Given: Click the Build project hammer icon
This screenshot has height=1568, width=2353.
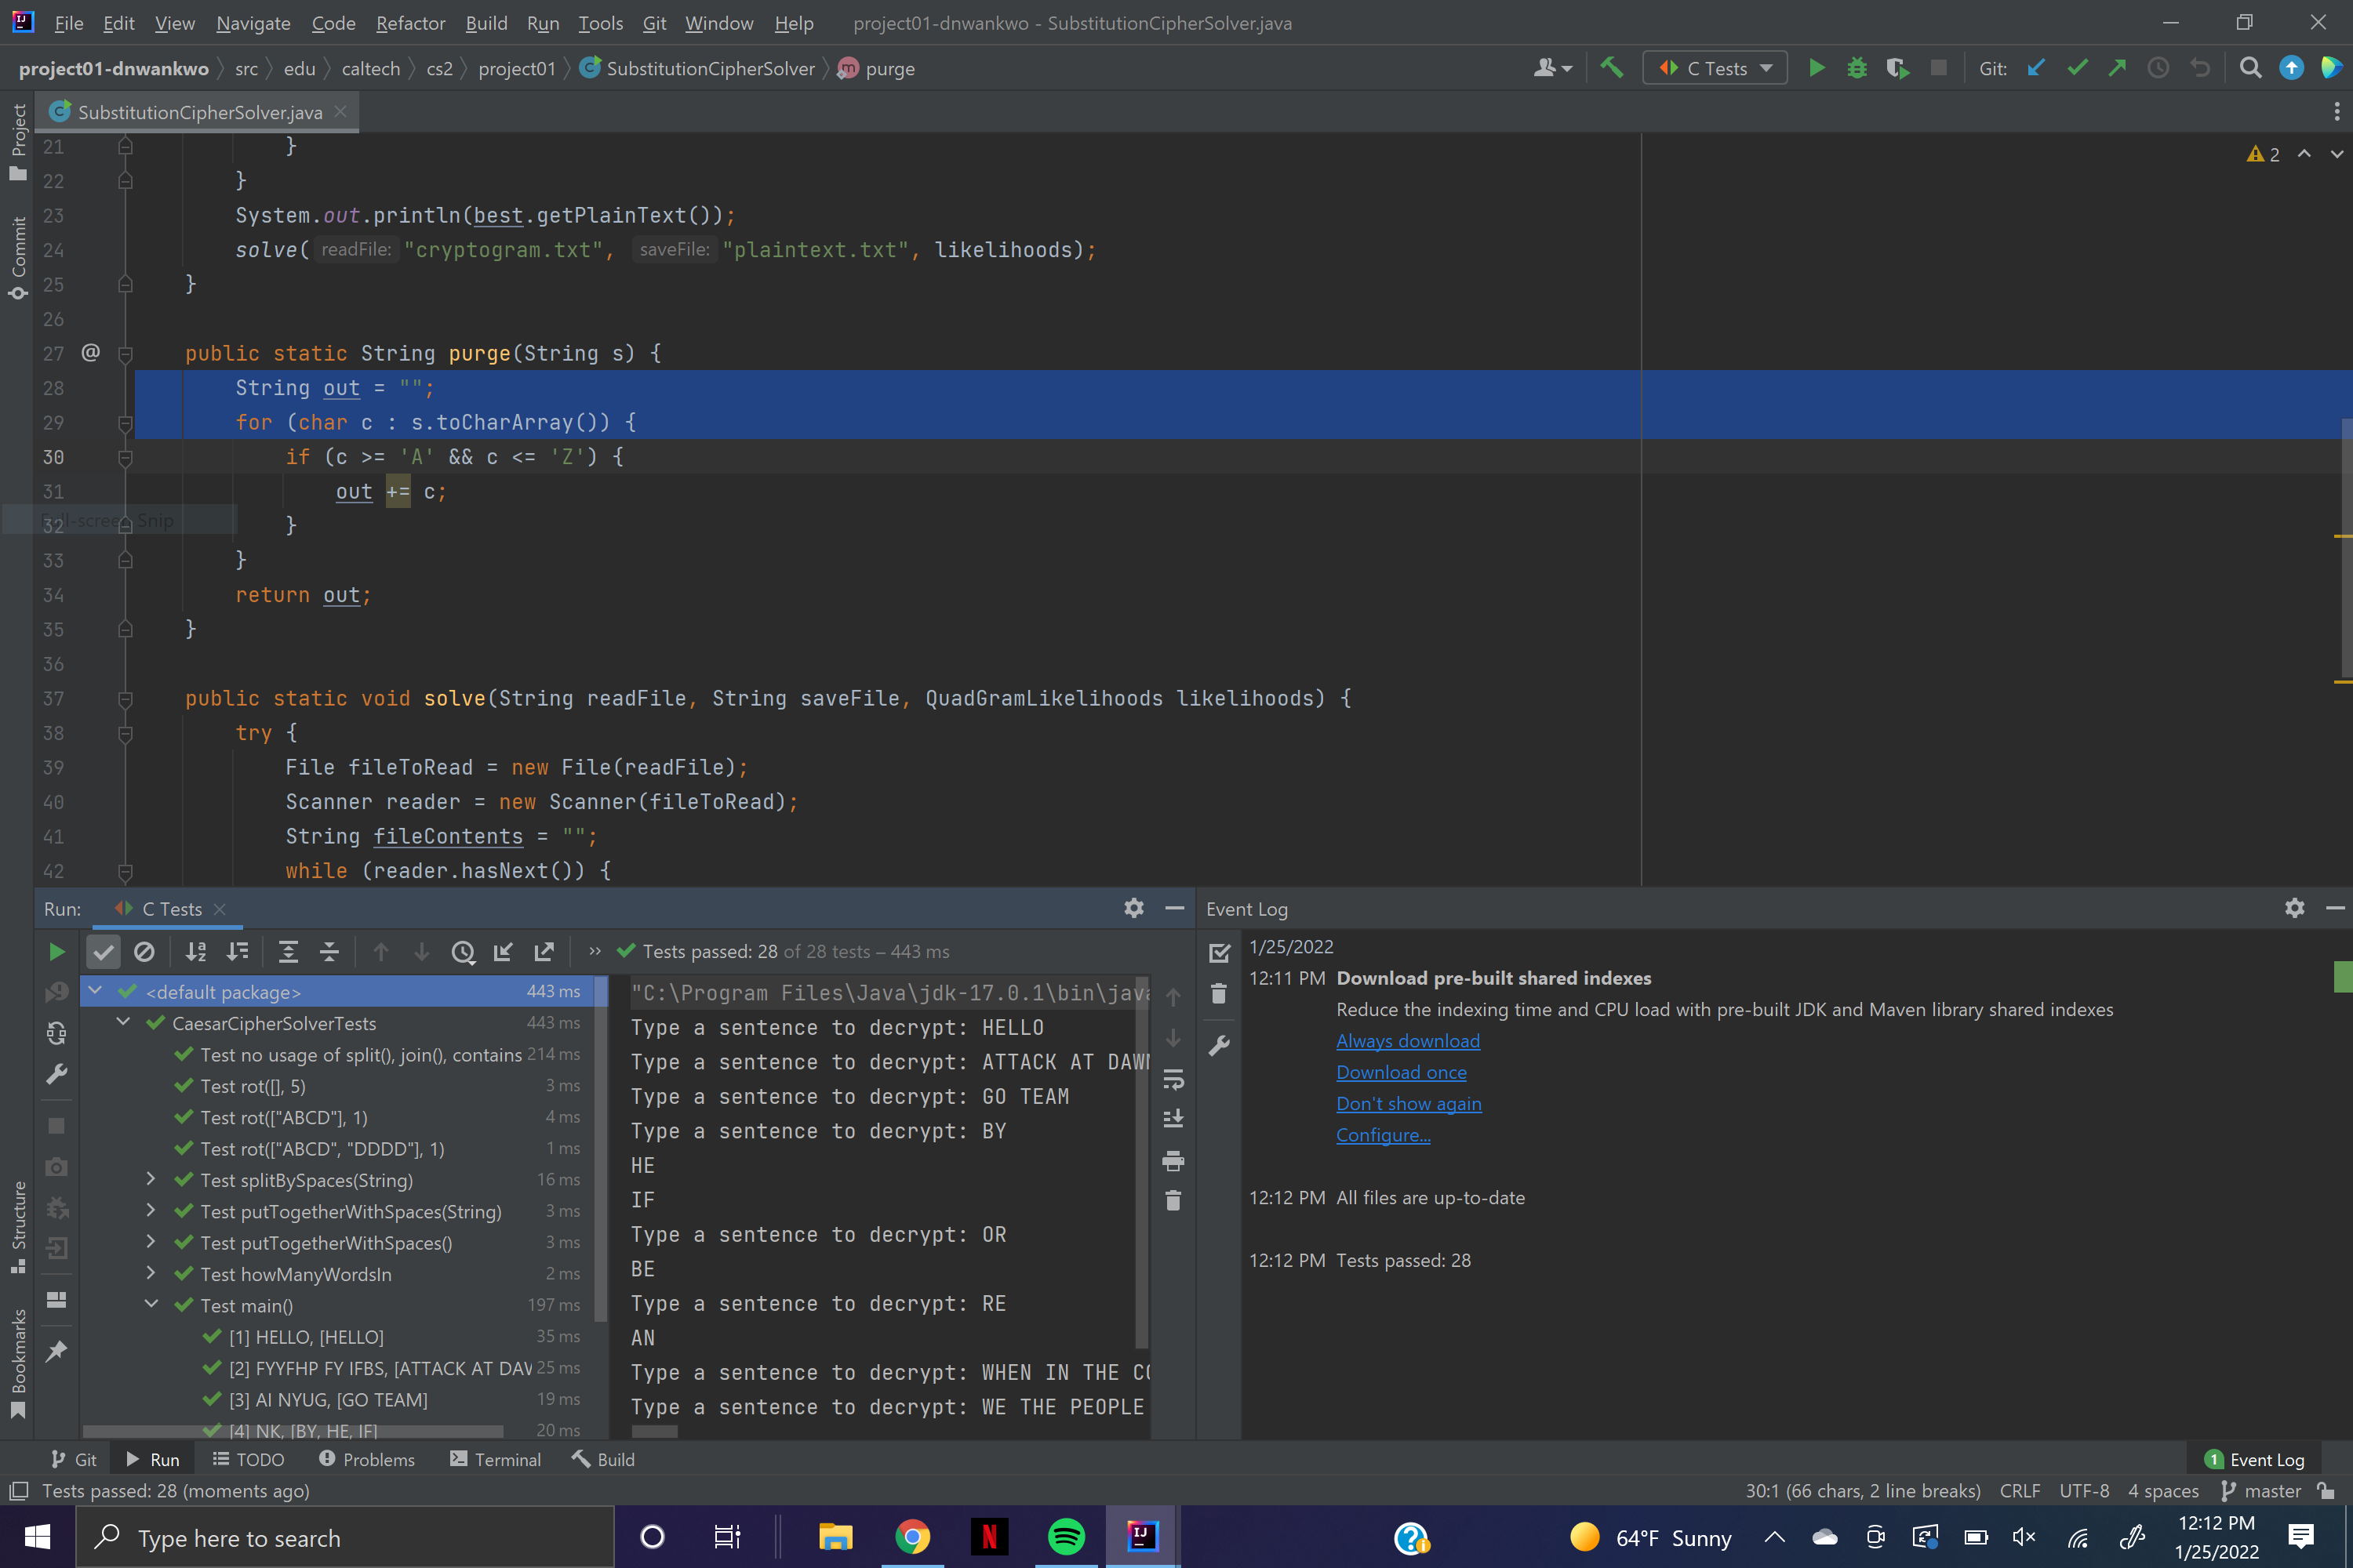Looking at the screenshot, I should click(1611, 68).
